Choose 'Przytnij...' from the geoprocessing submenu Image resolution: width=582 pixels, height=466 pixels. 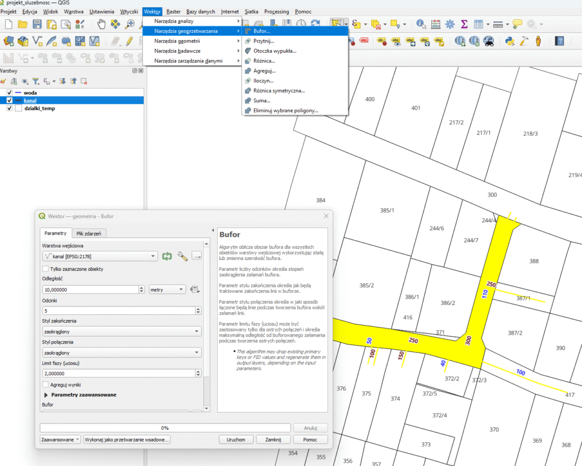264,41
